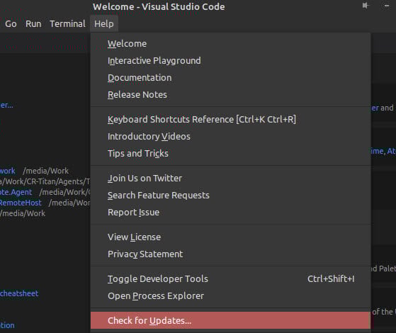Open the Help menu in menu bar

[x=104, y=24]
